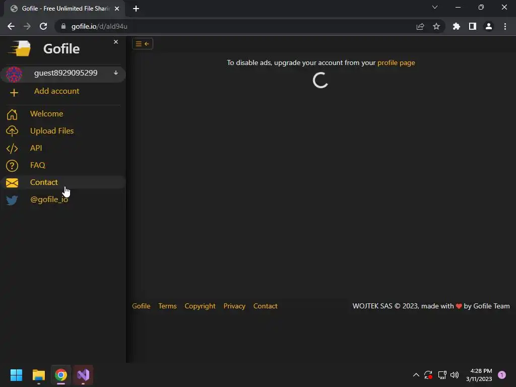This screenshot has height=387, width=516.
Task: Open a new tab with plus button
Action: click(x=136, y=9)
